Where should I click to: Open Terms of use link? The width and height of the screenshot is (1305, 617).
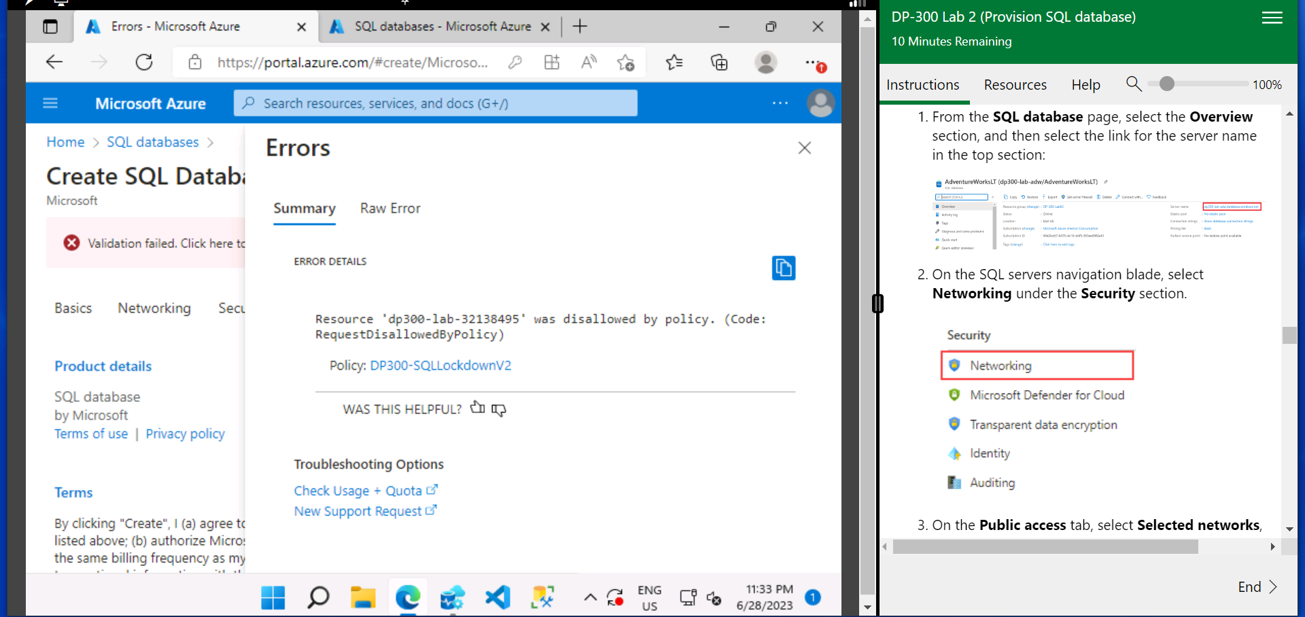[91, 434]
